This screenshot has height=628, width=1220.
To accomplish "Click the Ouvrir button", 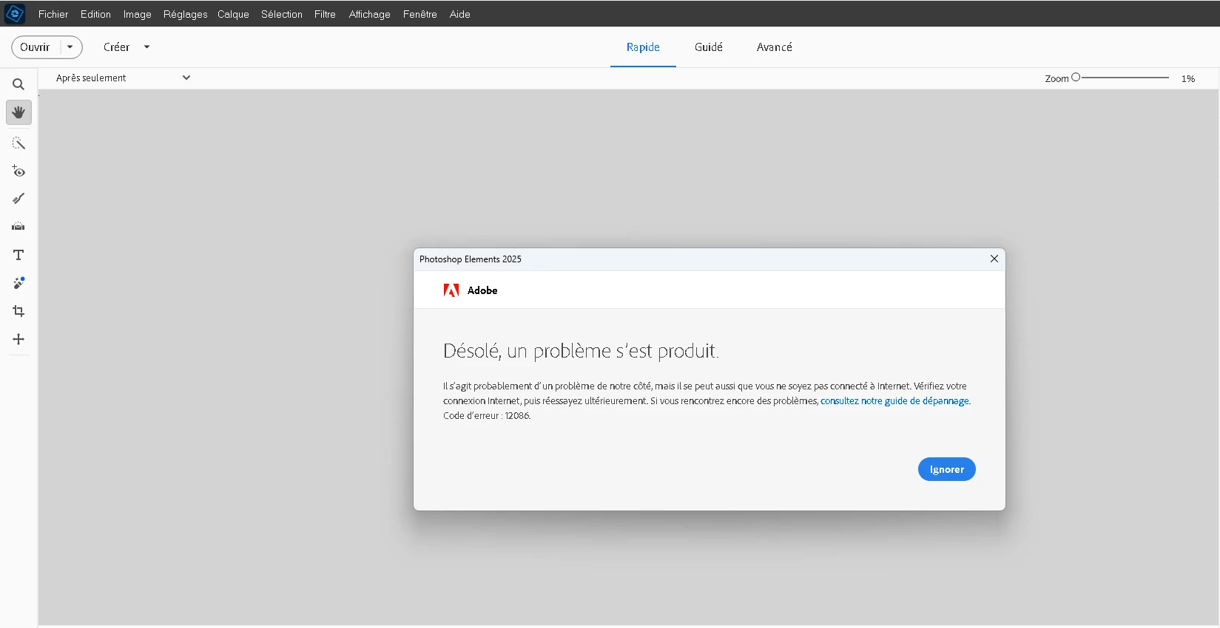I will [35, 47].
